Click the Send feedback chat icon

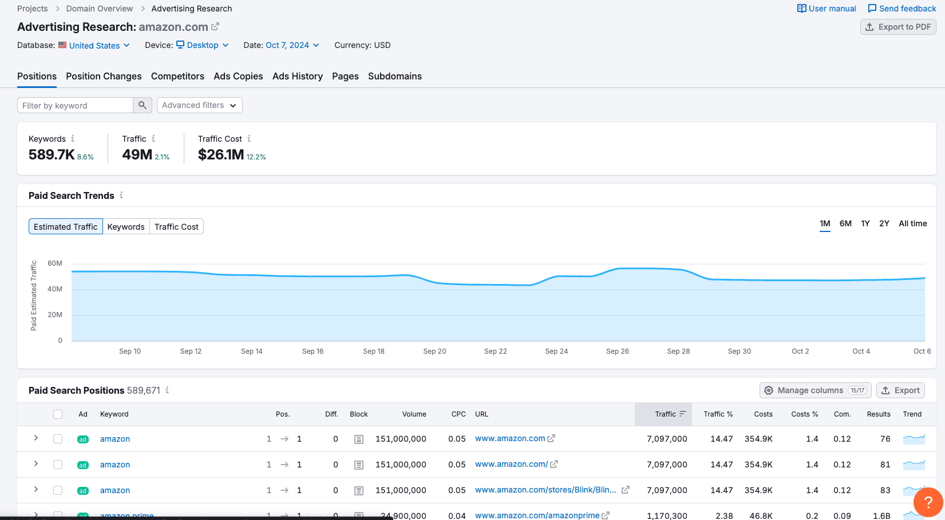click(872, 9)
